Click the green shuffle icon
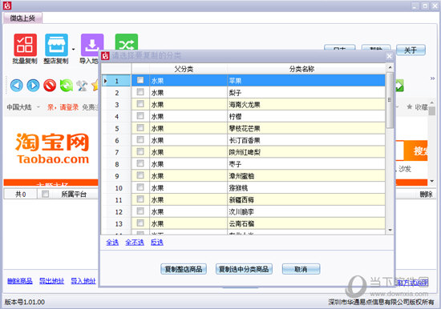The image size is (441, 309). [127, 42]
